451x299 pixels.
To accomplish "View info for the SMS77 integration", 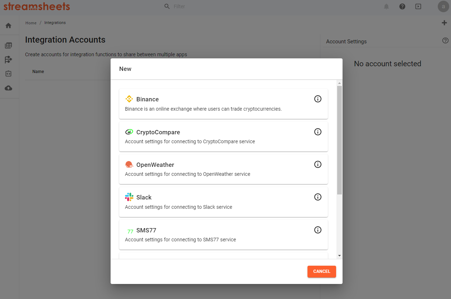I will (317, 230).
